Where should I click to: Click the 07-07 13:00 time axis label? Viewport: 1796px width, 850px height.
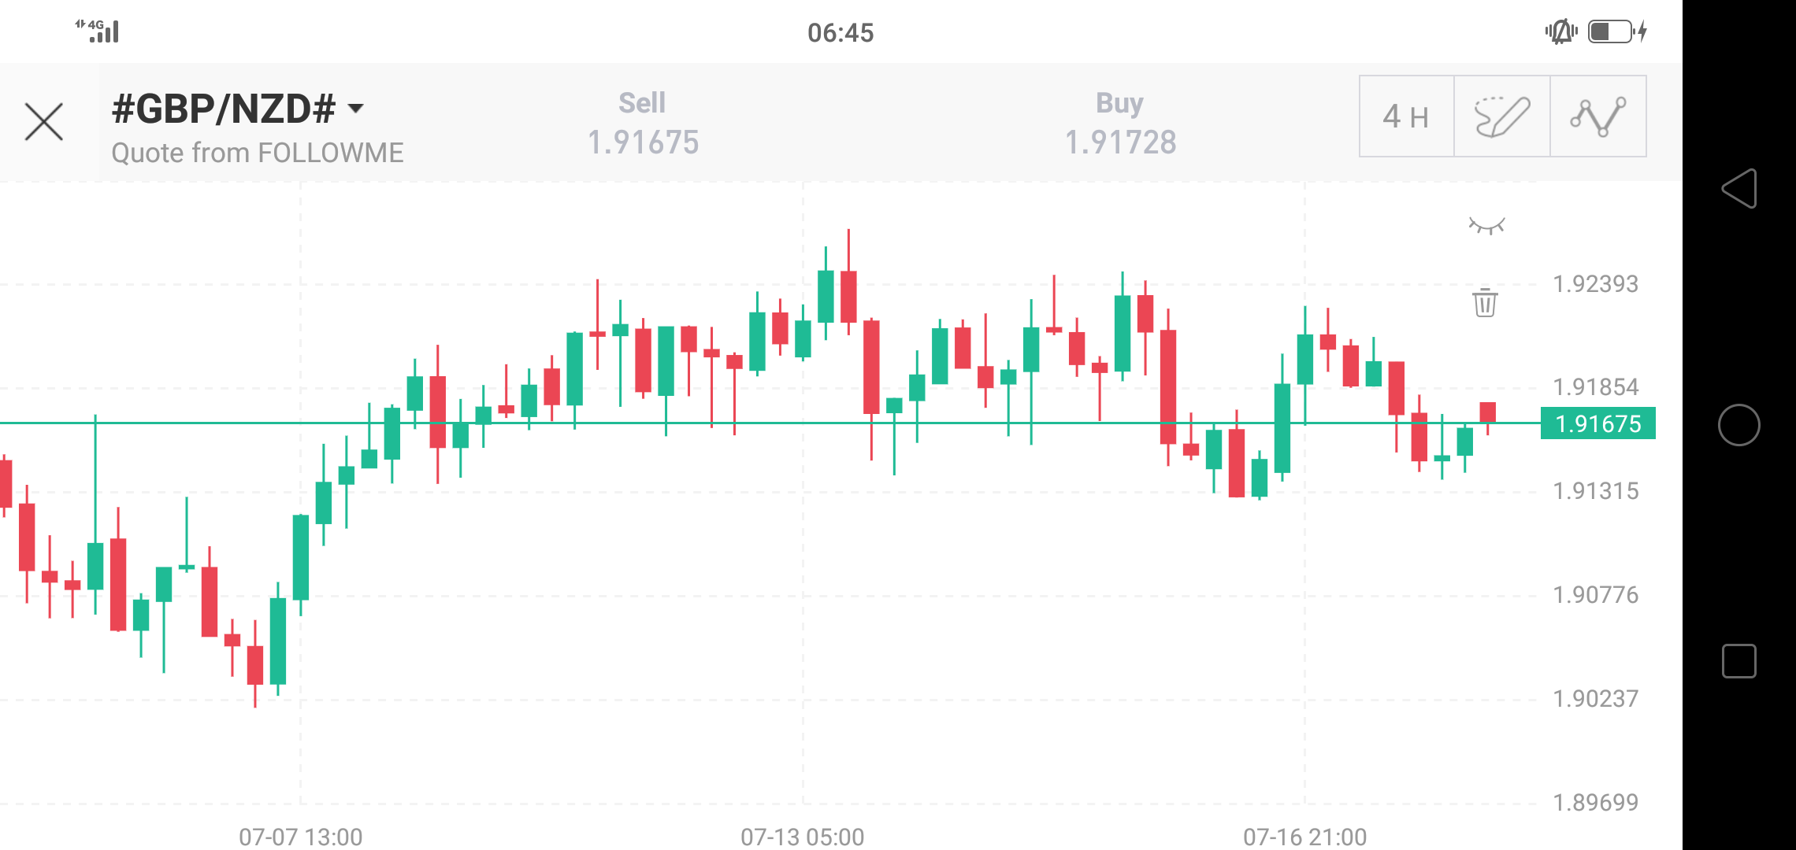pyautogui.click(x=301, y=836)
